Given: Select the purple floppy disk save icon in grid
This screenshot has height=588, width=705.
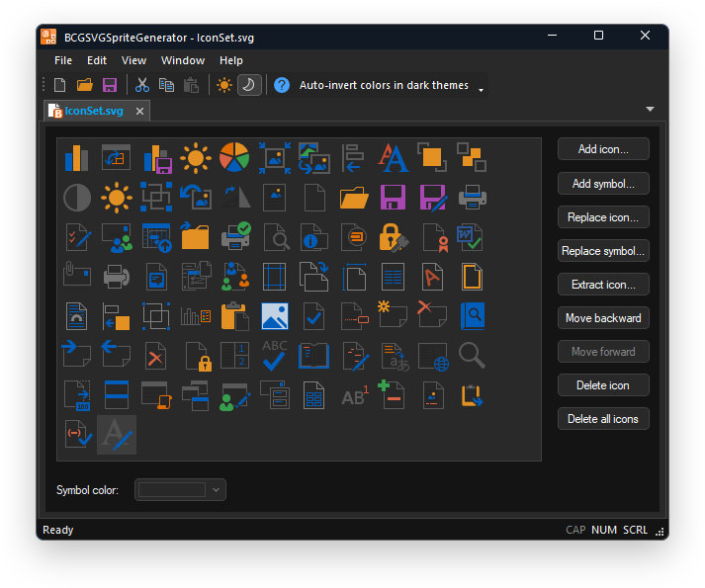Looking at the screenshot, I should 393,198.
